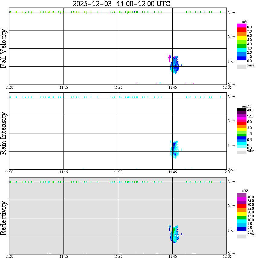257x262 pixels.
Task: Click the '11:30' tick under the Rain Intensity panel
Action: 118,172
